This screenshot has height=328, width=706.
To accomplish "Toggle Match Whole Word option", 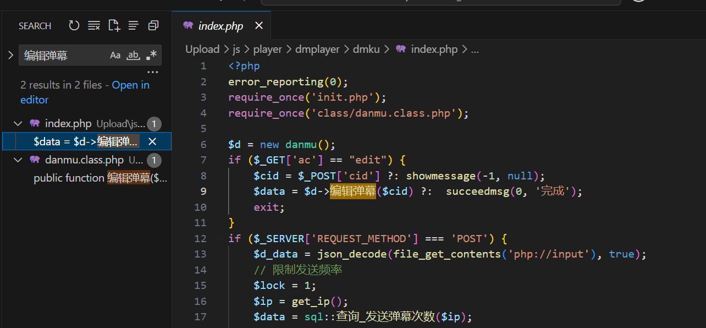I will coord(133,55).
